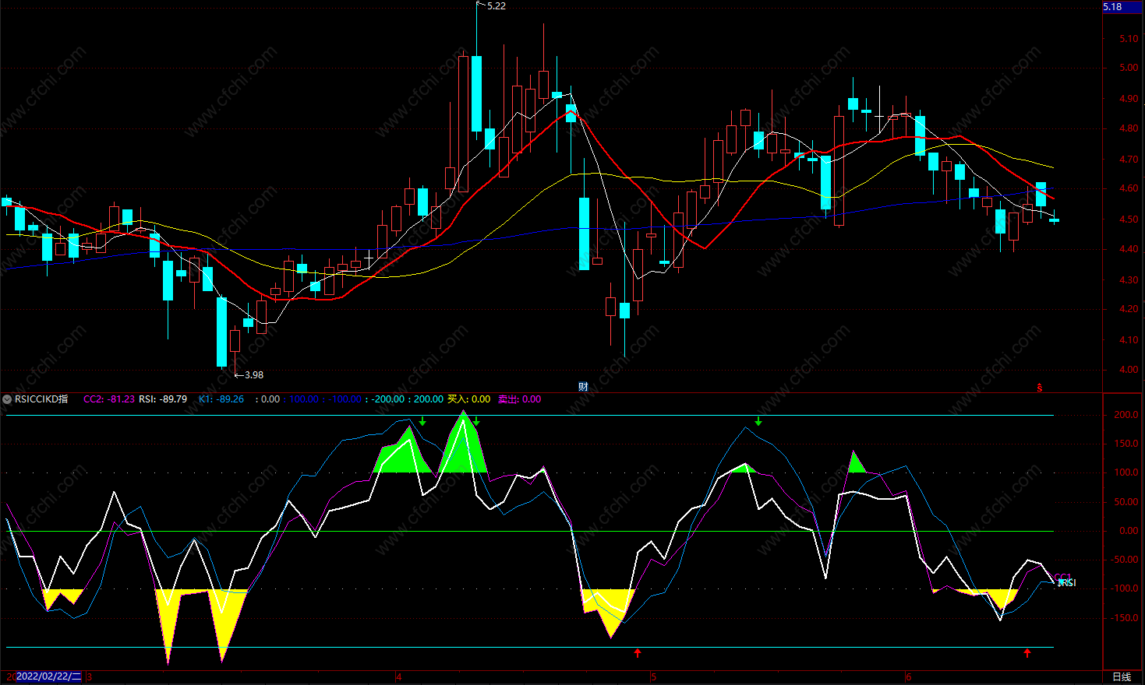This screenshot has width=1145, height=685.
Task: Click the RSI: -89.79 value
Action: coord(163,399)
